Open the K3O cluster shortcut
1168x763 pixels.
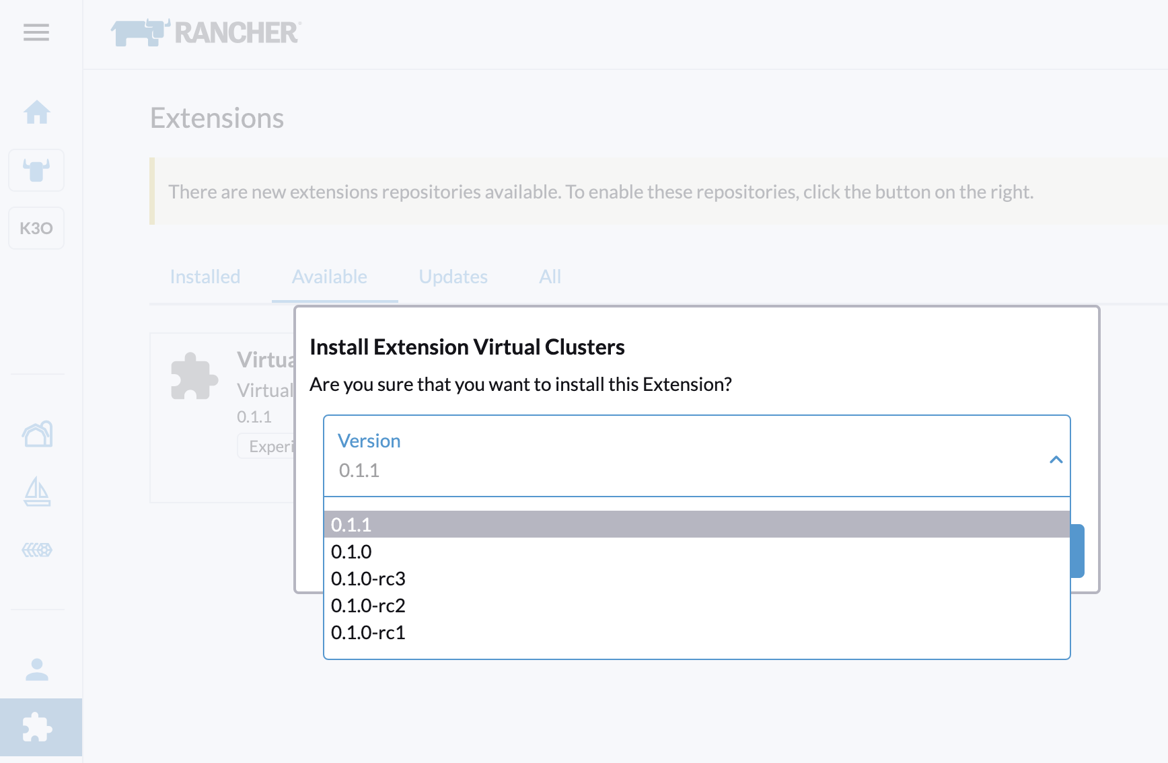[x=36, y=228]
